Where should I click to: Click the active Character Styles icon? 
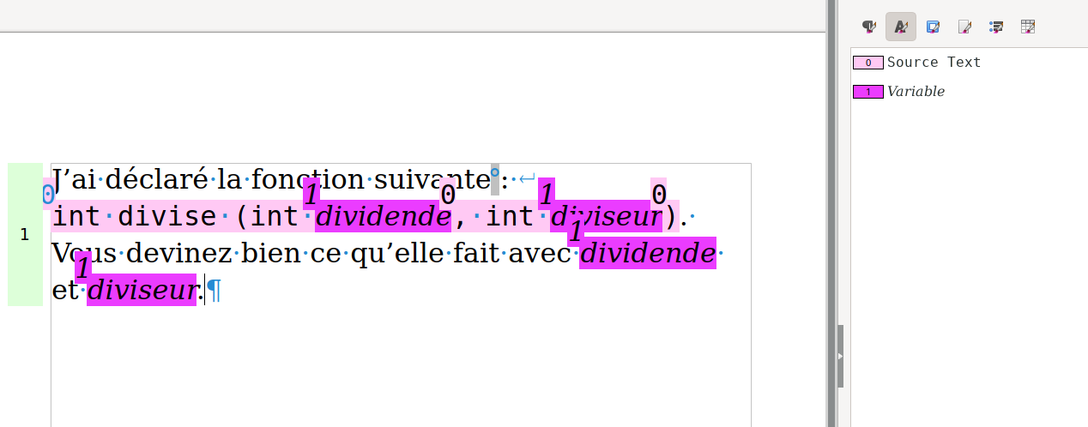pyautogui.click(x=901, y=27)
